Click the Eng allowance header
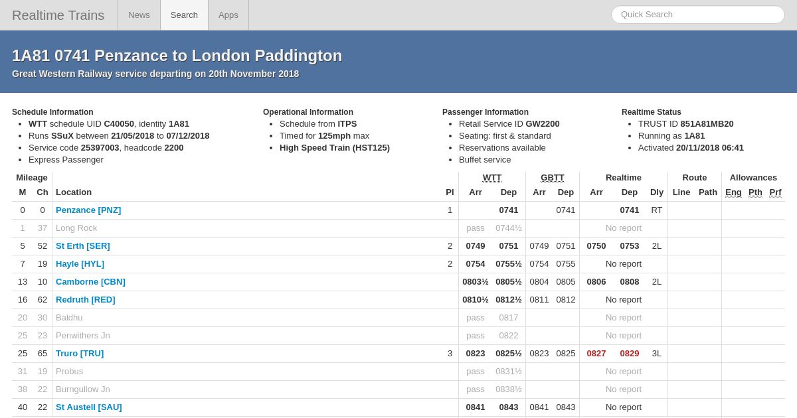Image resolution: width=797 pixels, height=418 pixels. click(733, 192)
